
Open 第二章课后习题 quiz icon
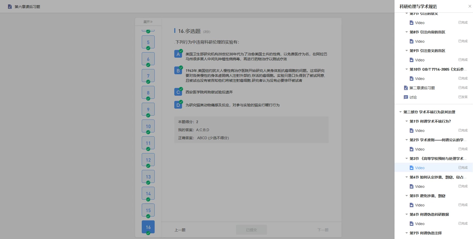click(406, 88)
